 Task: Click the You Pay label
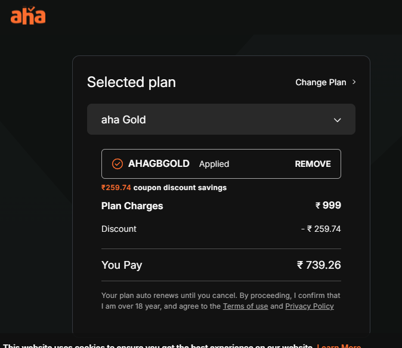pyautogui.click(x=122, y=265)
